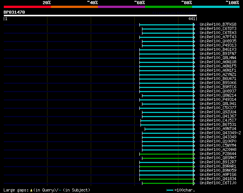Click the green bar of UniRef100_Q41834

pos(166,179)
